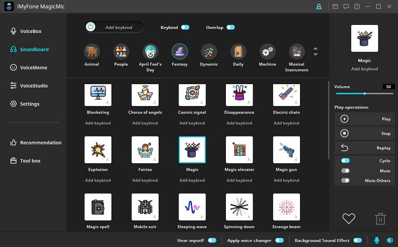Click the Replay button
This screenshot has height=247, width=398.
tap(365, 148)
